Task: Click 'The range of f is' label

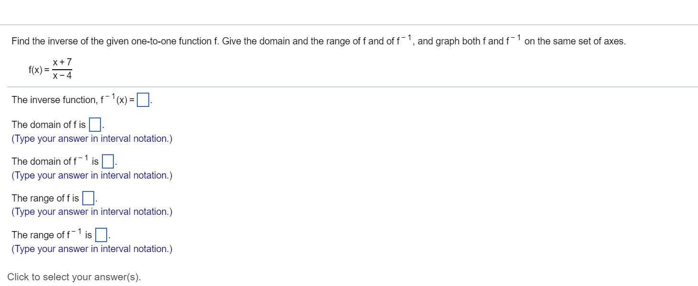Action: [44, 198]
